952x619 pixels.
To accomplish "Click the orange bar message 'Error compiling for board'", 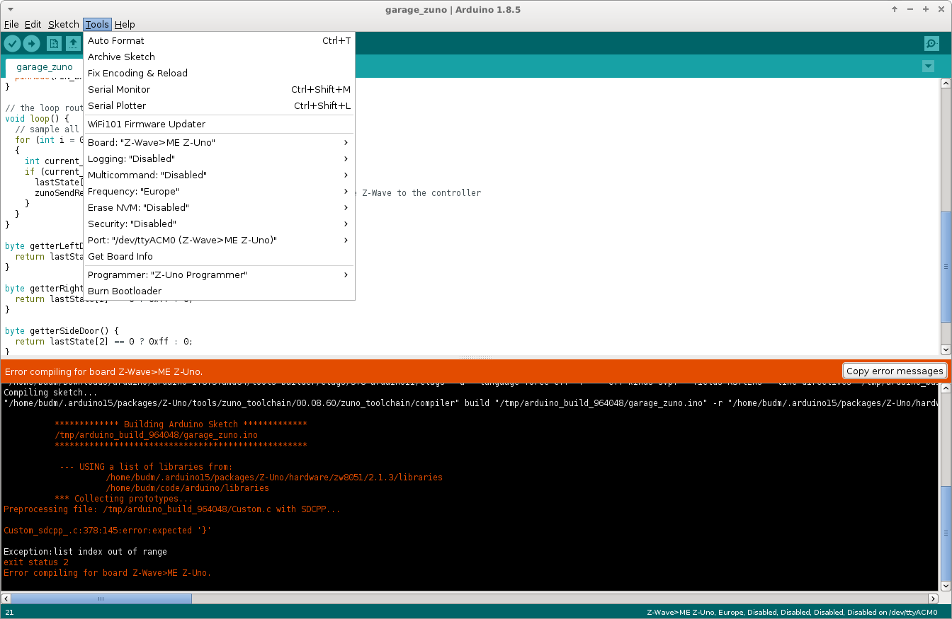I will pos(103,371).
